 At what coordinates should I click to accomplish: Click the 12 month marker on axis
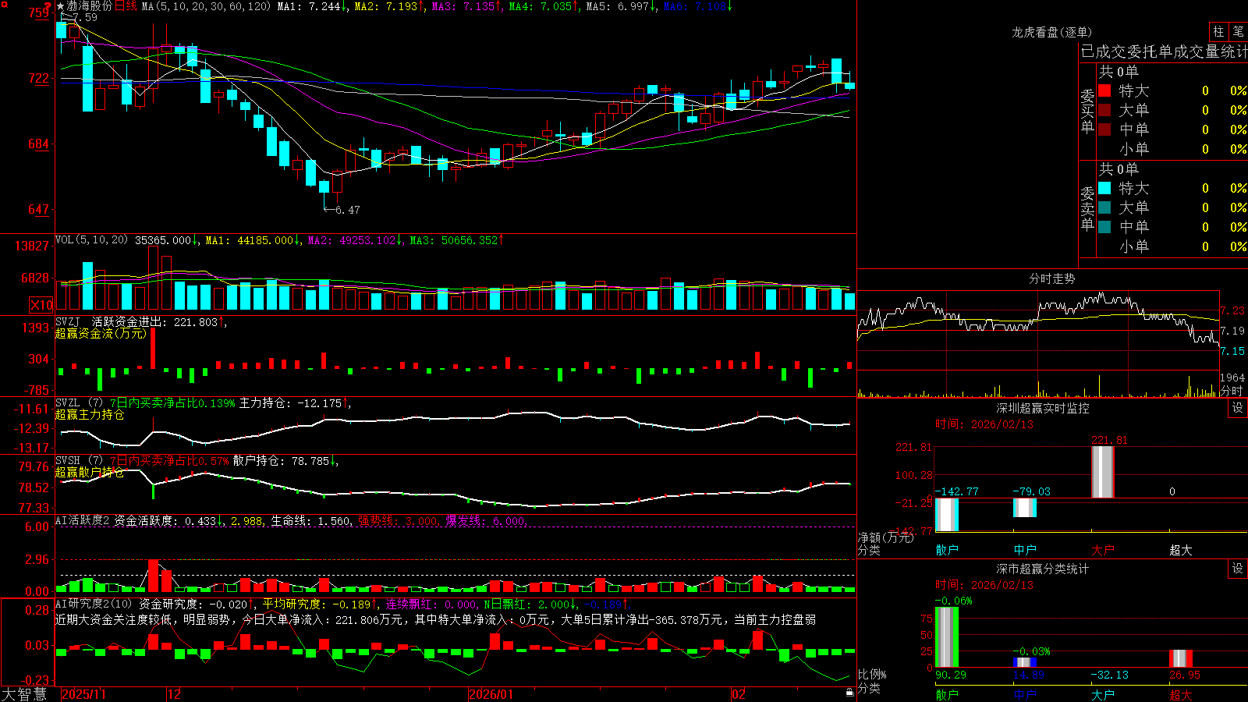pos(175,694)
